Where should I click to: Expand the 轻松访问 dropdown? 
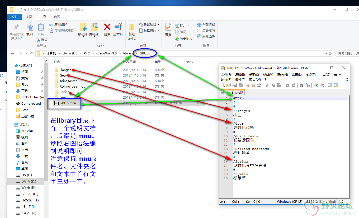coord(158,31)
